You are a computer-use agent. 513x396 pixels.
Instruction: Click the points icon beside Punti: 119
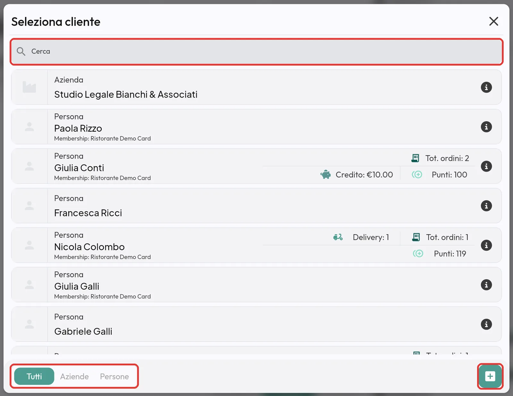pyautogui.click(x=418, y=254)
